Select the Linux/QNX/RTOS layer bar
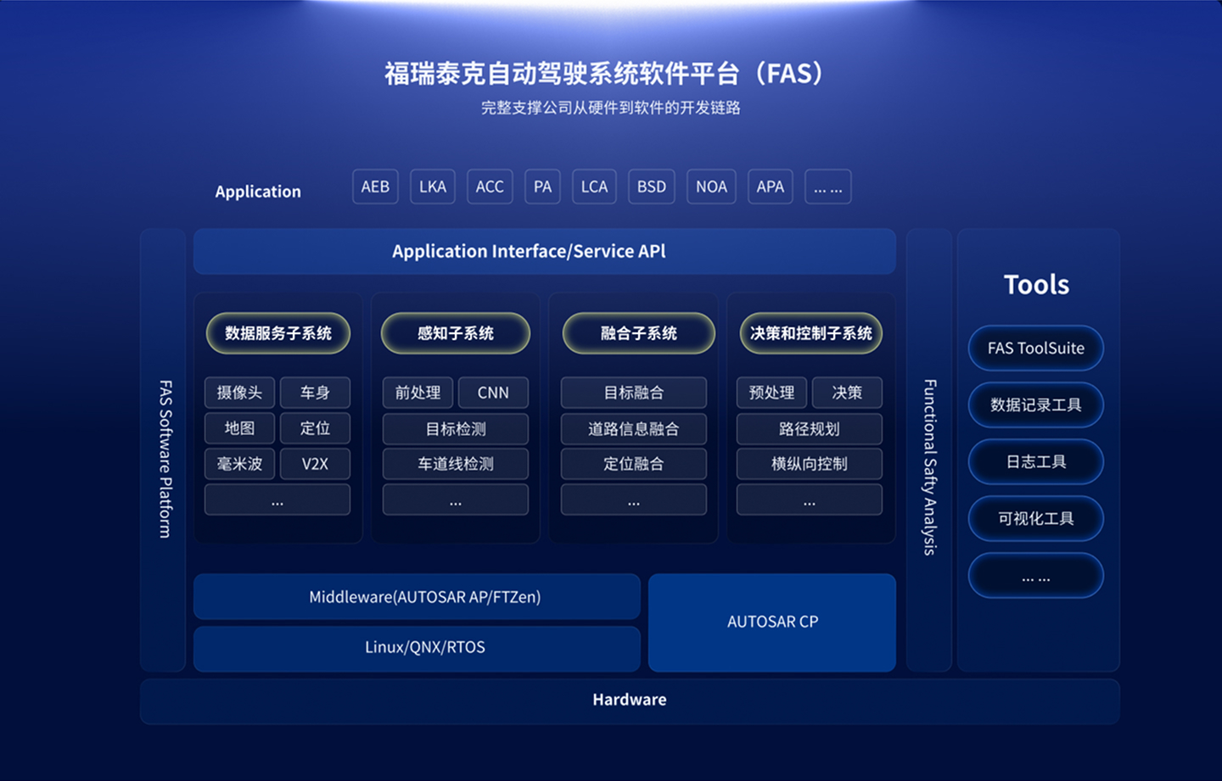Image resolution: width=1222 pixels, height=781 pixels. (x=417, y=648)
